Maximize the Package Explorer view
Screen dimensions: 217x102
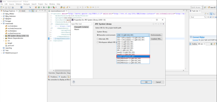(x=45, y=11)
